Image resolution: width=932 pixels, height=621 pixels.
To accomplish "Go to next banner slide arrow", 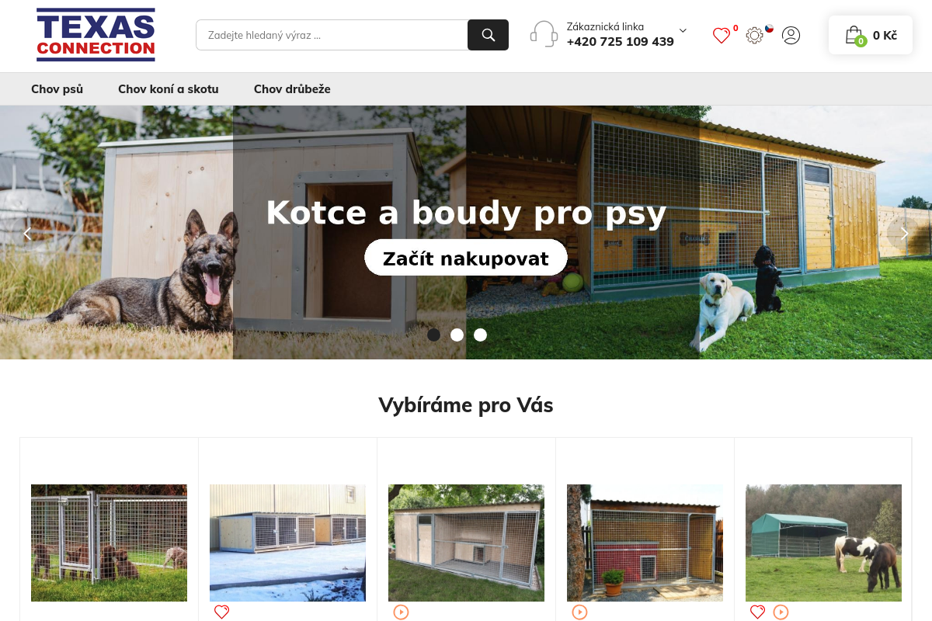I will tap(904, 233).
